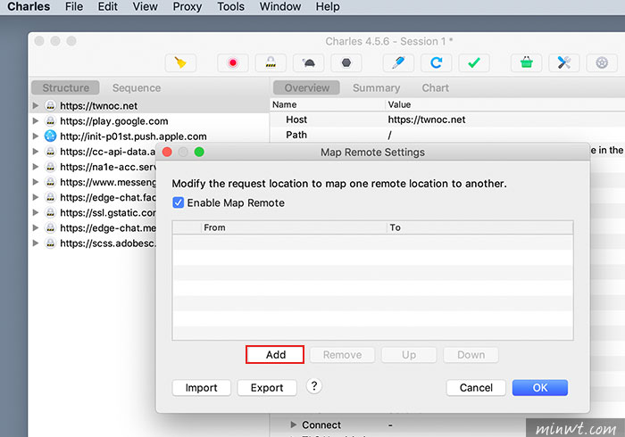Screen dimensions: 625x437
Task: Open the Edit menu
Action: [108, 7]
